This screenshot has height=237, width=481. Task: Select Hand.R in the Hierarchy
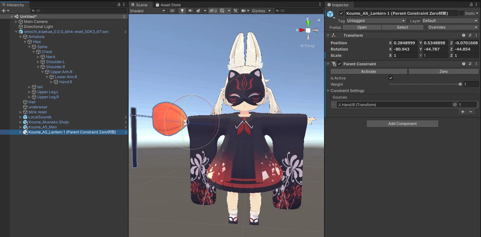(x=66, y=82)
